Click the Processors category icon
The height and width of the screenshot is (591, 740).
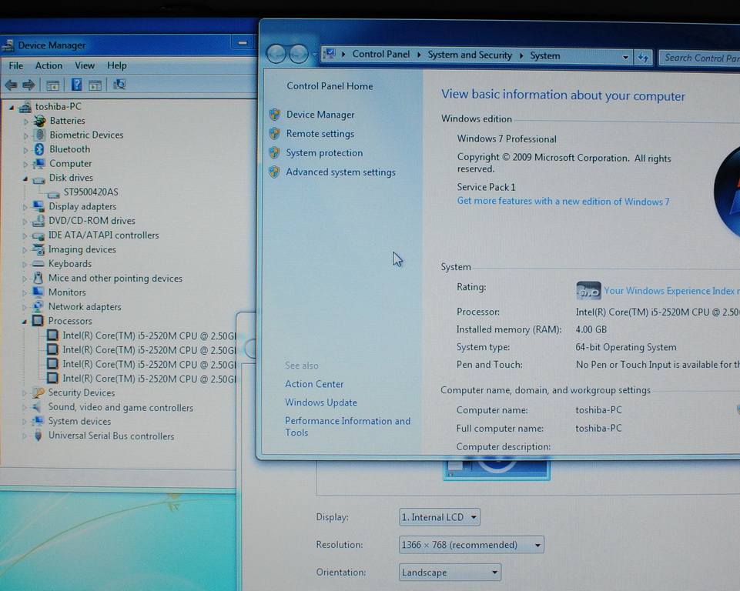(x=38, y=321)
